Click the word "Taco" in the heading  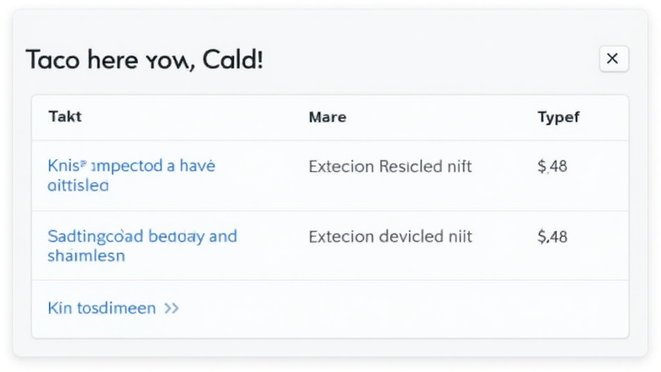pos(52,60)
